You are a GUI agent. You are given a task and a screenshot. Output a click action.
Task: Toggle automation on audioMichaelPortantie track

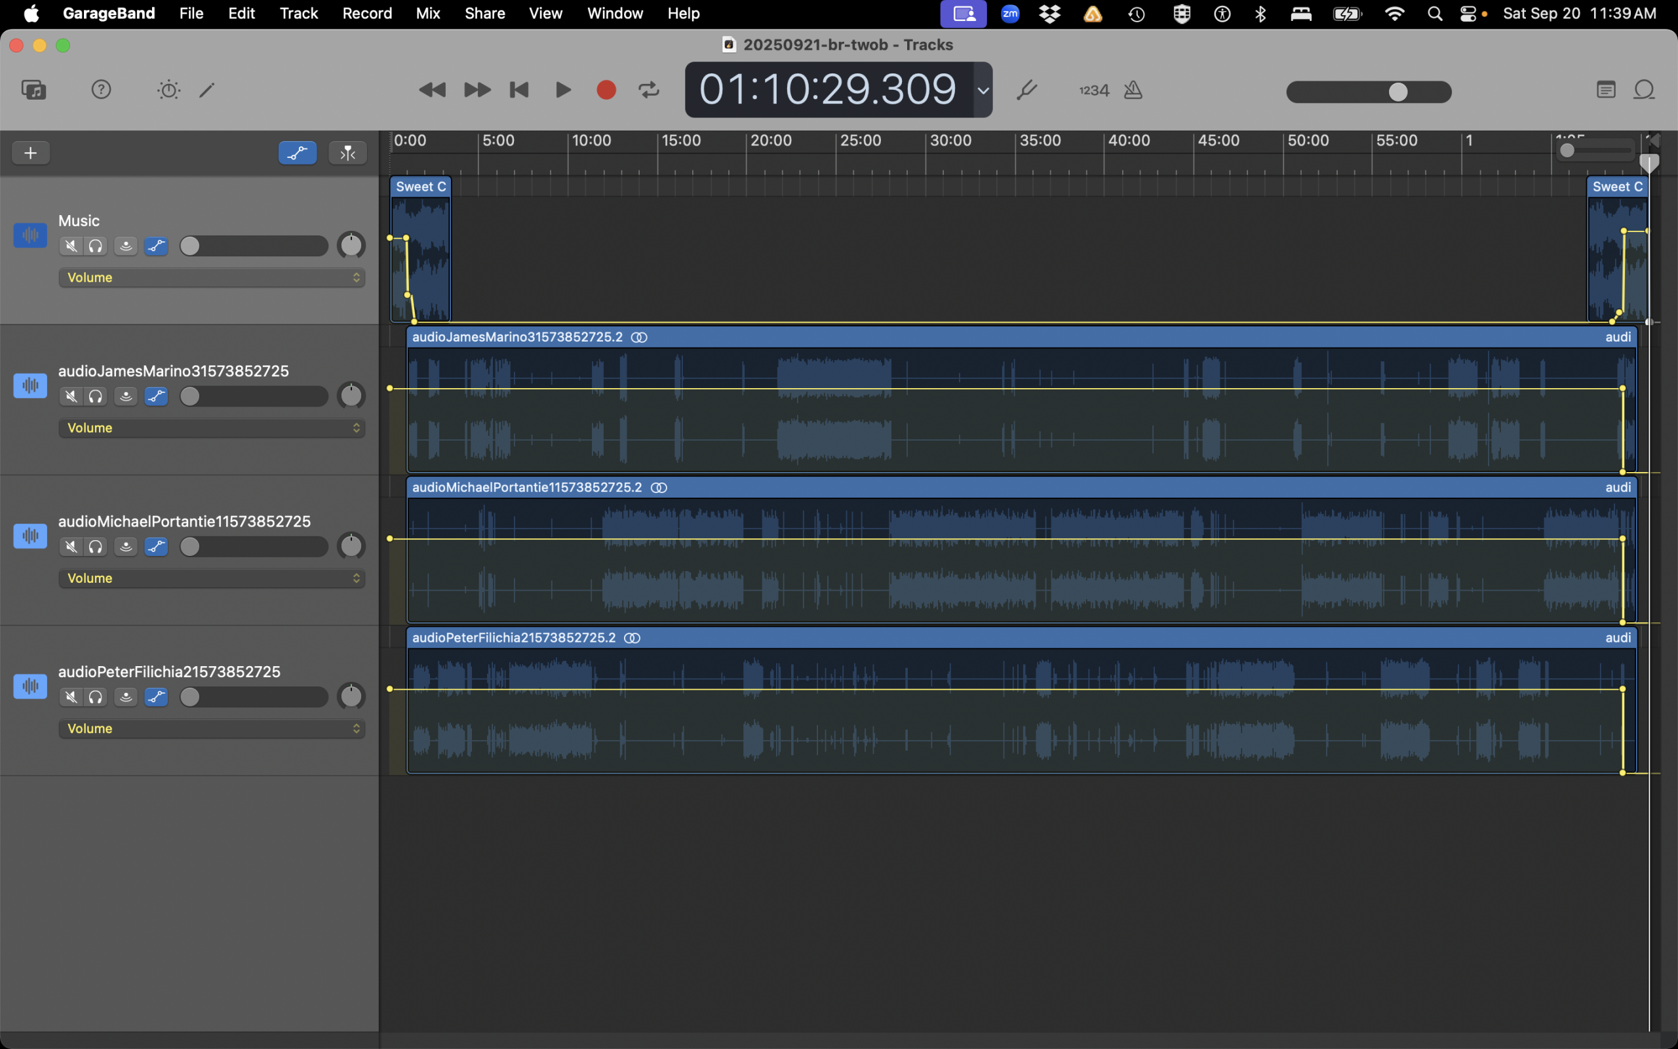point(156,547)
